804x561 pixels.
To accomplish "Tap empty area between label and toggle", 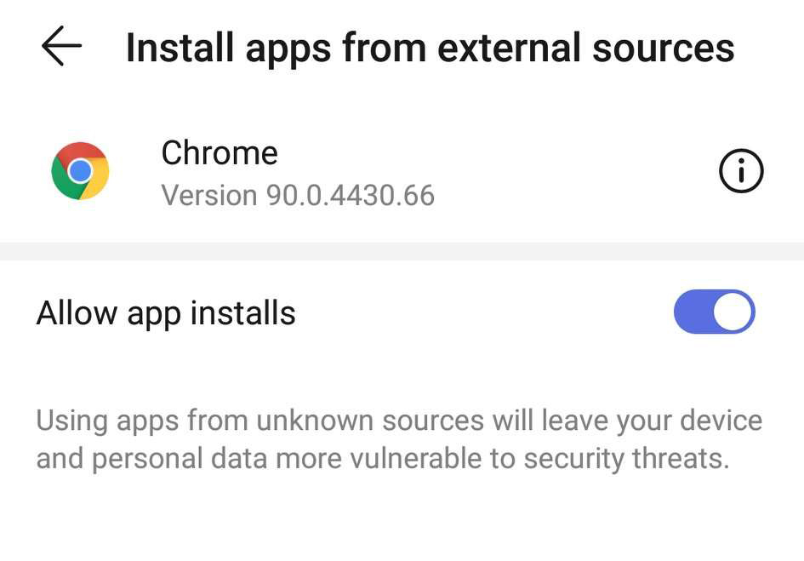I will tap(485, 313).
